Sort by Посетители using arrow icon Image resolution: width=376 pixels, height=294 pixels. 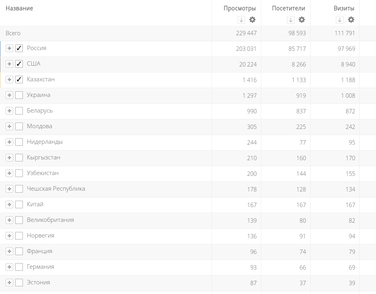coord(291,20)
